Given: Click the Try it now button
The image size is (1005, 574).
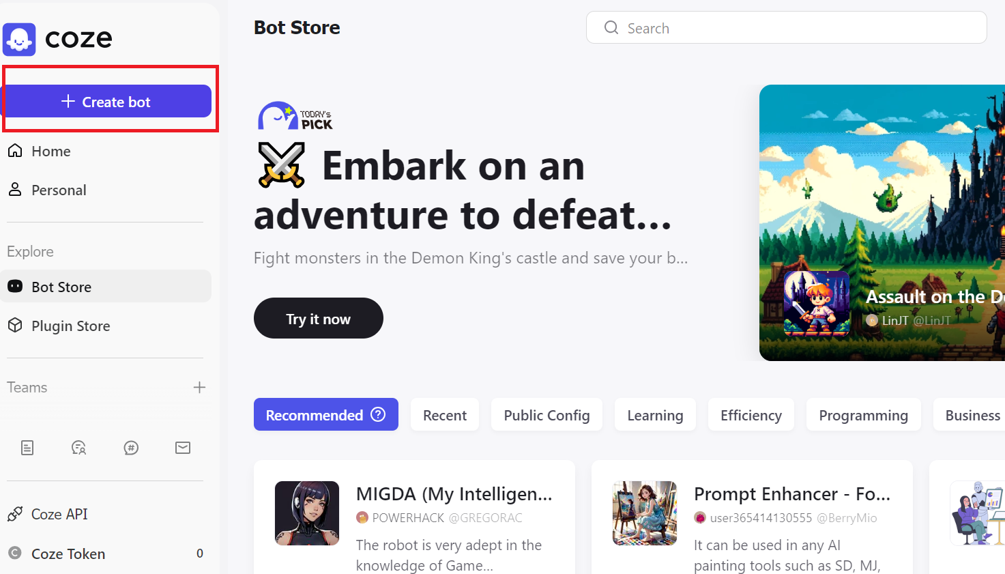Looking at the screenshot, I should coord(319,318).
